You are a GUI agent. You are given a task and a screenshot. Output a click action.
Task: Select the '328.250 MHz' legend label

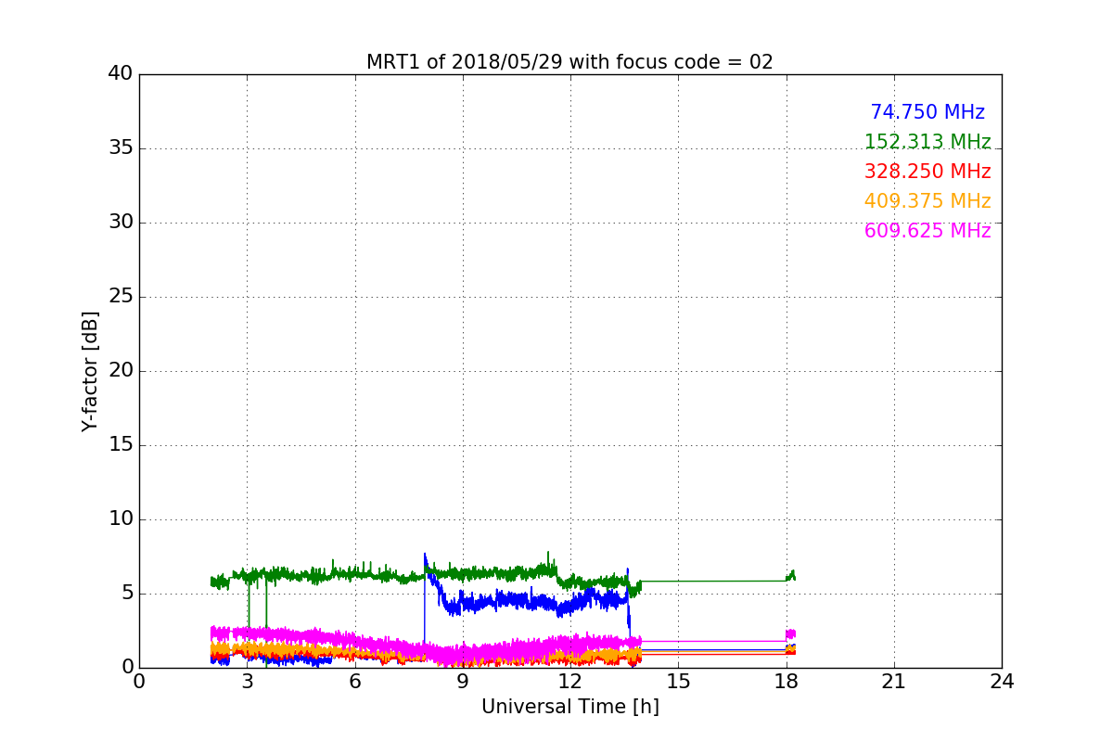(927, 172)
